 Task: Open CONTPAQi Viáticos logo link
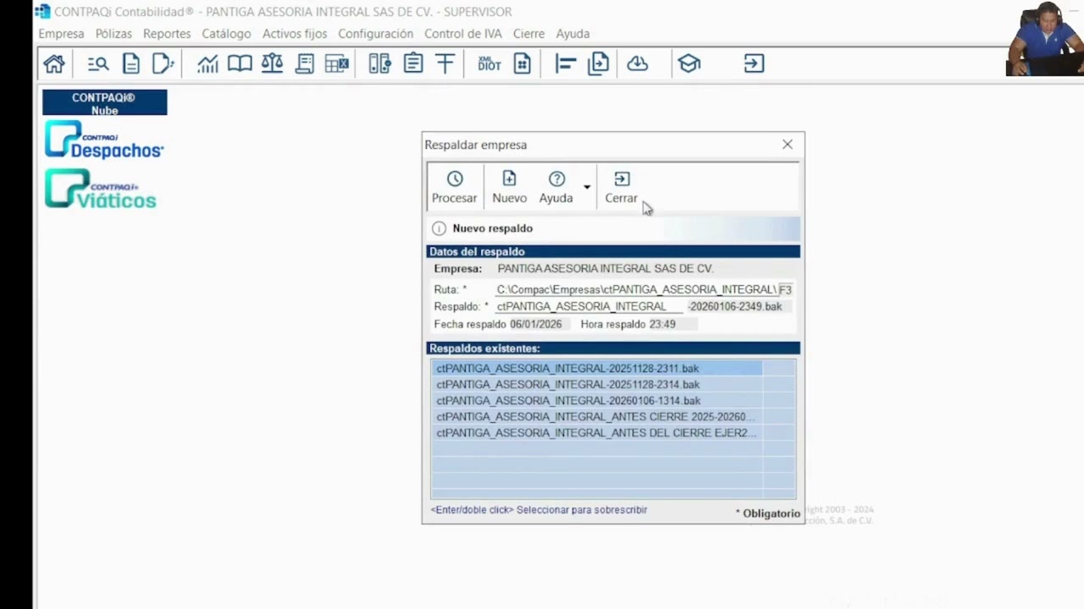click(x=101, y=189)
